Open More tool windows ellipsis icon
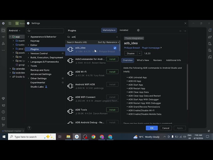 [x=3, y=50]
